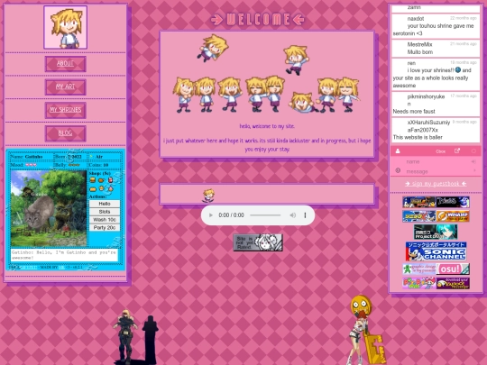487x365 pixels.
Task: Click the armored soldier figure
Action: pos(125,336)
